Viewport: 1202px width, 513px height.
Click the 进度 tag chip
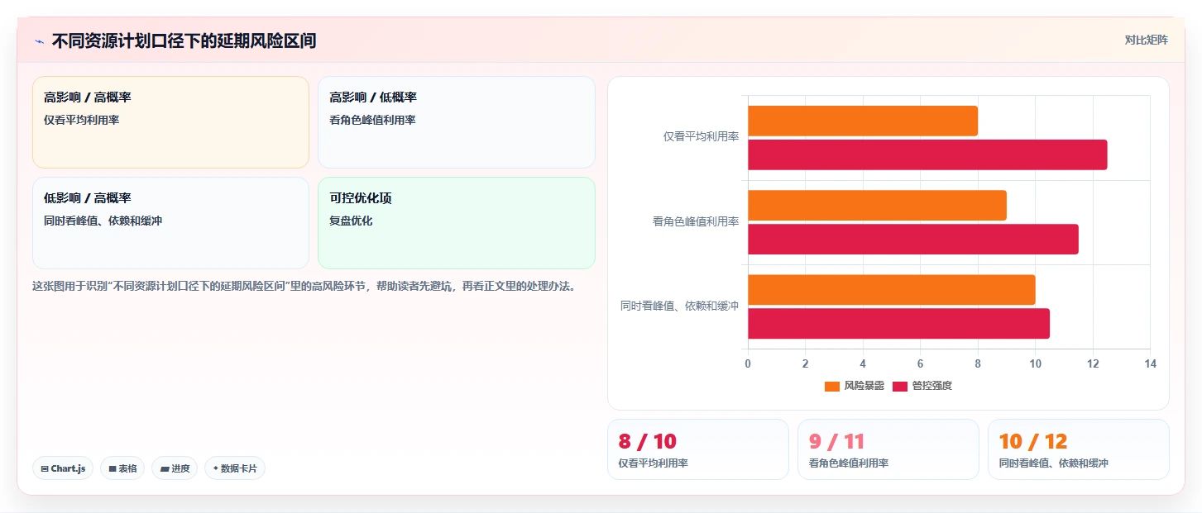click(x=175, y=468)
